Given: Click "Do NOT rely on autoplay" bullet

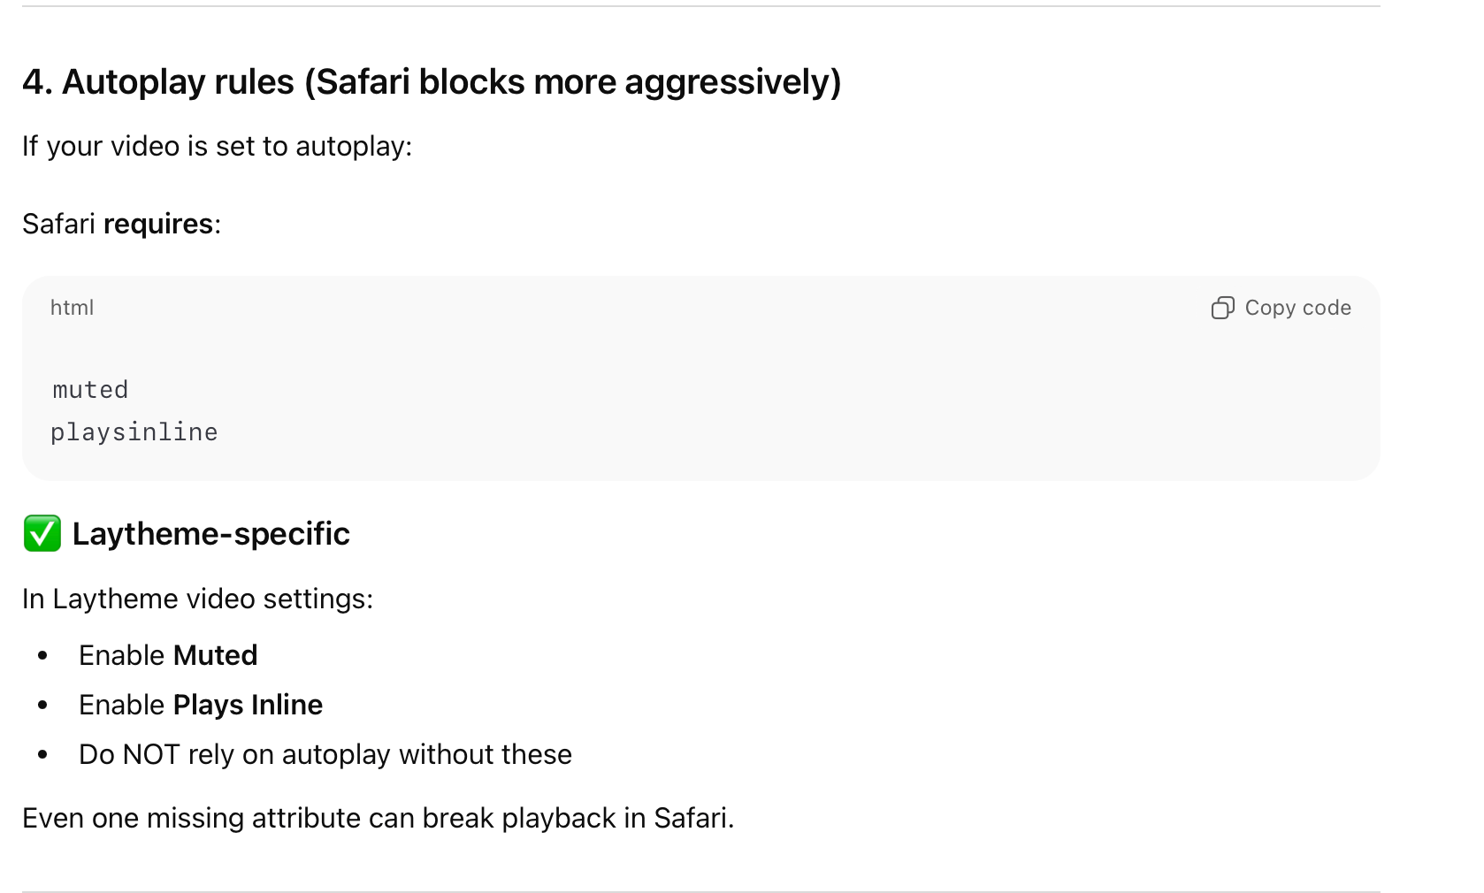Looking at the screenshot, I should pyautogui.click(x=325, y=754).
